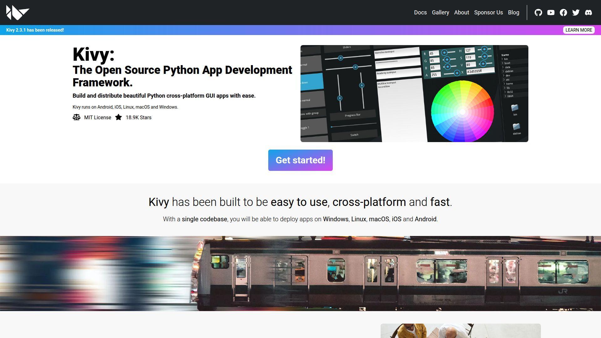Open the Blog link

[513, 13]
